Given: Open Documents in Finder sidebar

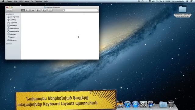Looking at the screenshot, I should point(13,28).
